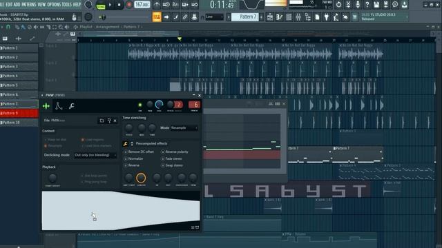Open the ADD menu
Screen dimensions: 442x248
tap(17, 5)
